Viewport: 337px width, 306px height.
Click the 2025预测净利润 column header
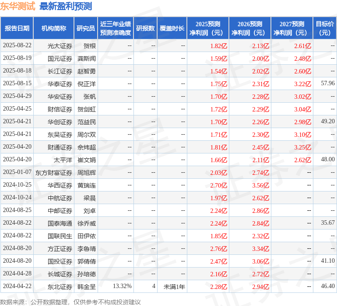(x=208, y=28)
